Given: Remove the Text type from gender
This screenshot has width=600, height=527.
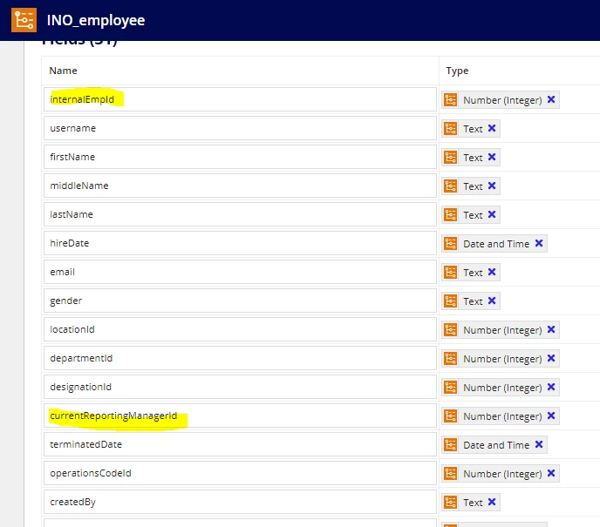Looking at the screenshot, I should [x=492, y=301].
